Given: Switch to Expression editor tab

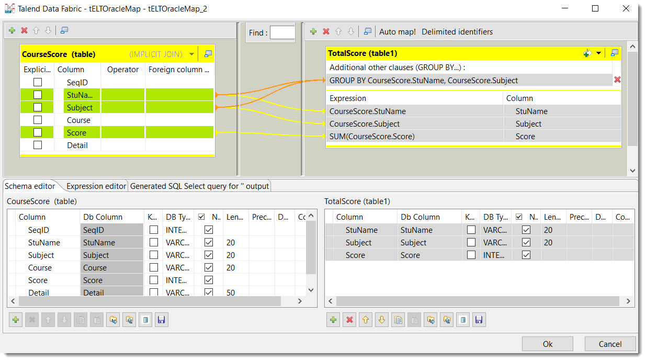Looking at the screenshot, I should point(96,186).
